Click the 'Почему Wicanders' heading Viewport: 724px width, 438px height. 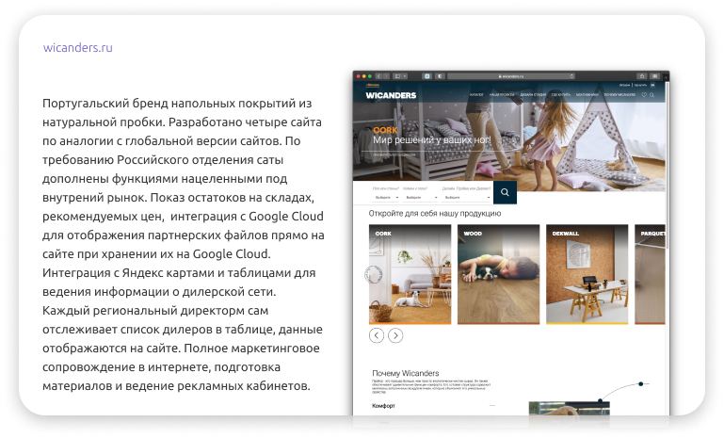pos(406,373)
